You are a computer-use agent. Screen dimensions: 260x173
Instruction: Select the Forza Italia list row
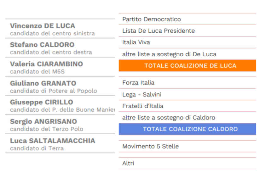click(x=188, y=83)
